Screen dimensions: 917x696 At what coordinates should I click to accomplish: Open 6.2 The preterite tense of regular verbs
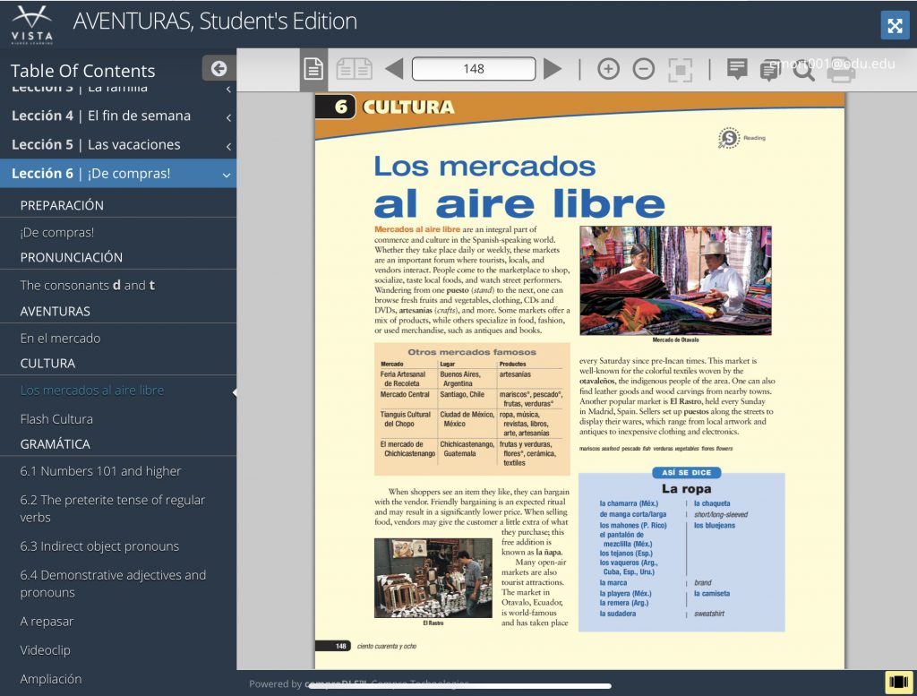[x=112, y=508]
